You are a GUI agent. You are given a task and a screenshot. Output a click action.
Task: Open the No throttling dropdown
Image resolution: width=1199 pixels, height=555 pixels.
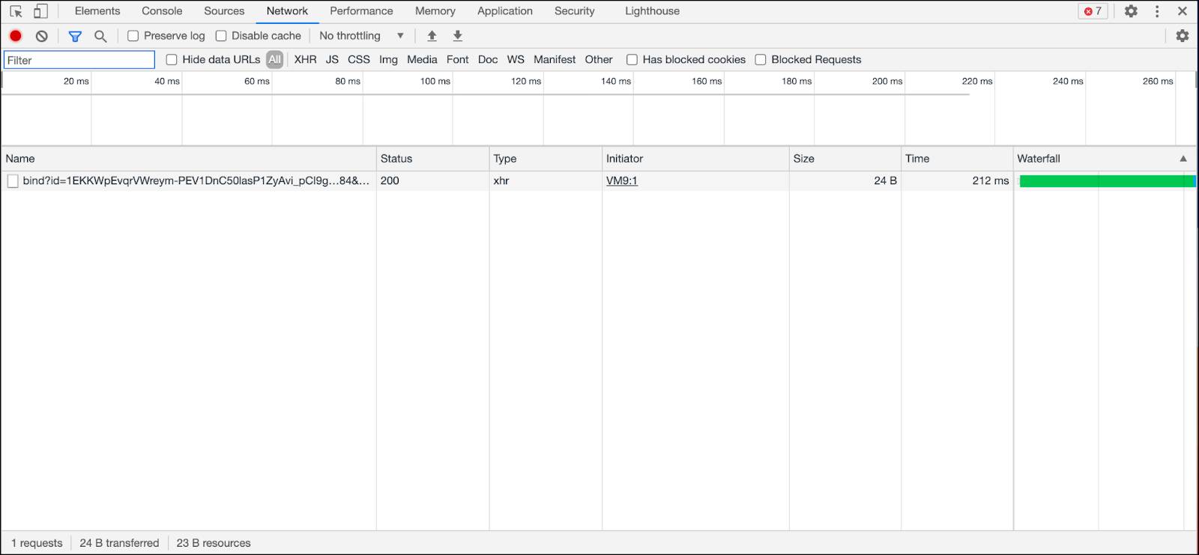(x=362, y=36)
